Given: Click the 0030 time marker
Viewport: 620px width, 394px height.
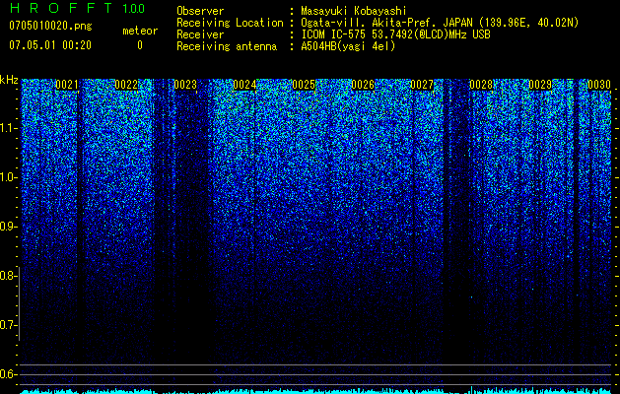Looking at the screenshot, I should pyautogui.click(x=599, y=85).
